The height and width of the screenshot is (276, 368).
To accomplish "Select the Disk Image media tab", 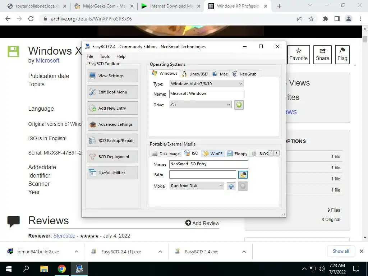I will (x=166, y=154).
